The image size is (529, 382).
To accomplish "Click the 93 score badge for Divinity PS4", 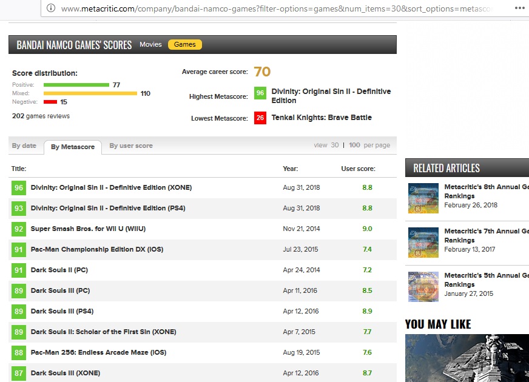I will pyautogui.click(x=19, y=209).
